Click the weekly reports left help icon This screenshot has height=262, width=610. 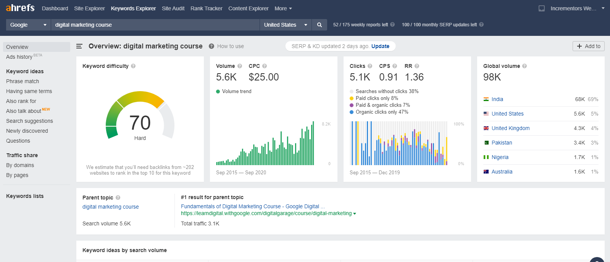392,24
